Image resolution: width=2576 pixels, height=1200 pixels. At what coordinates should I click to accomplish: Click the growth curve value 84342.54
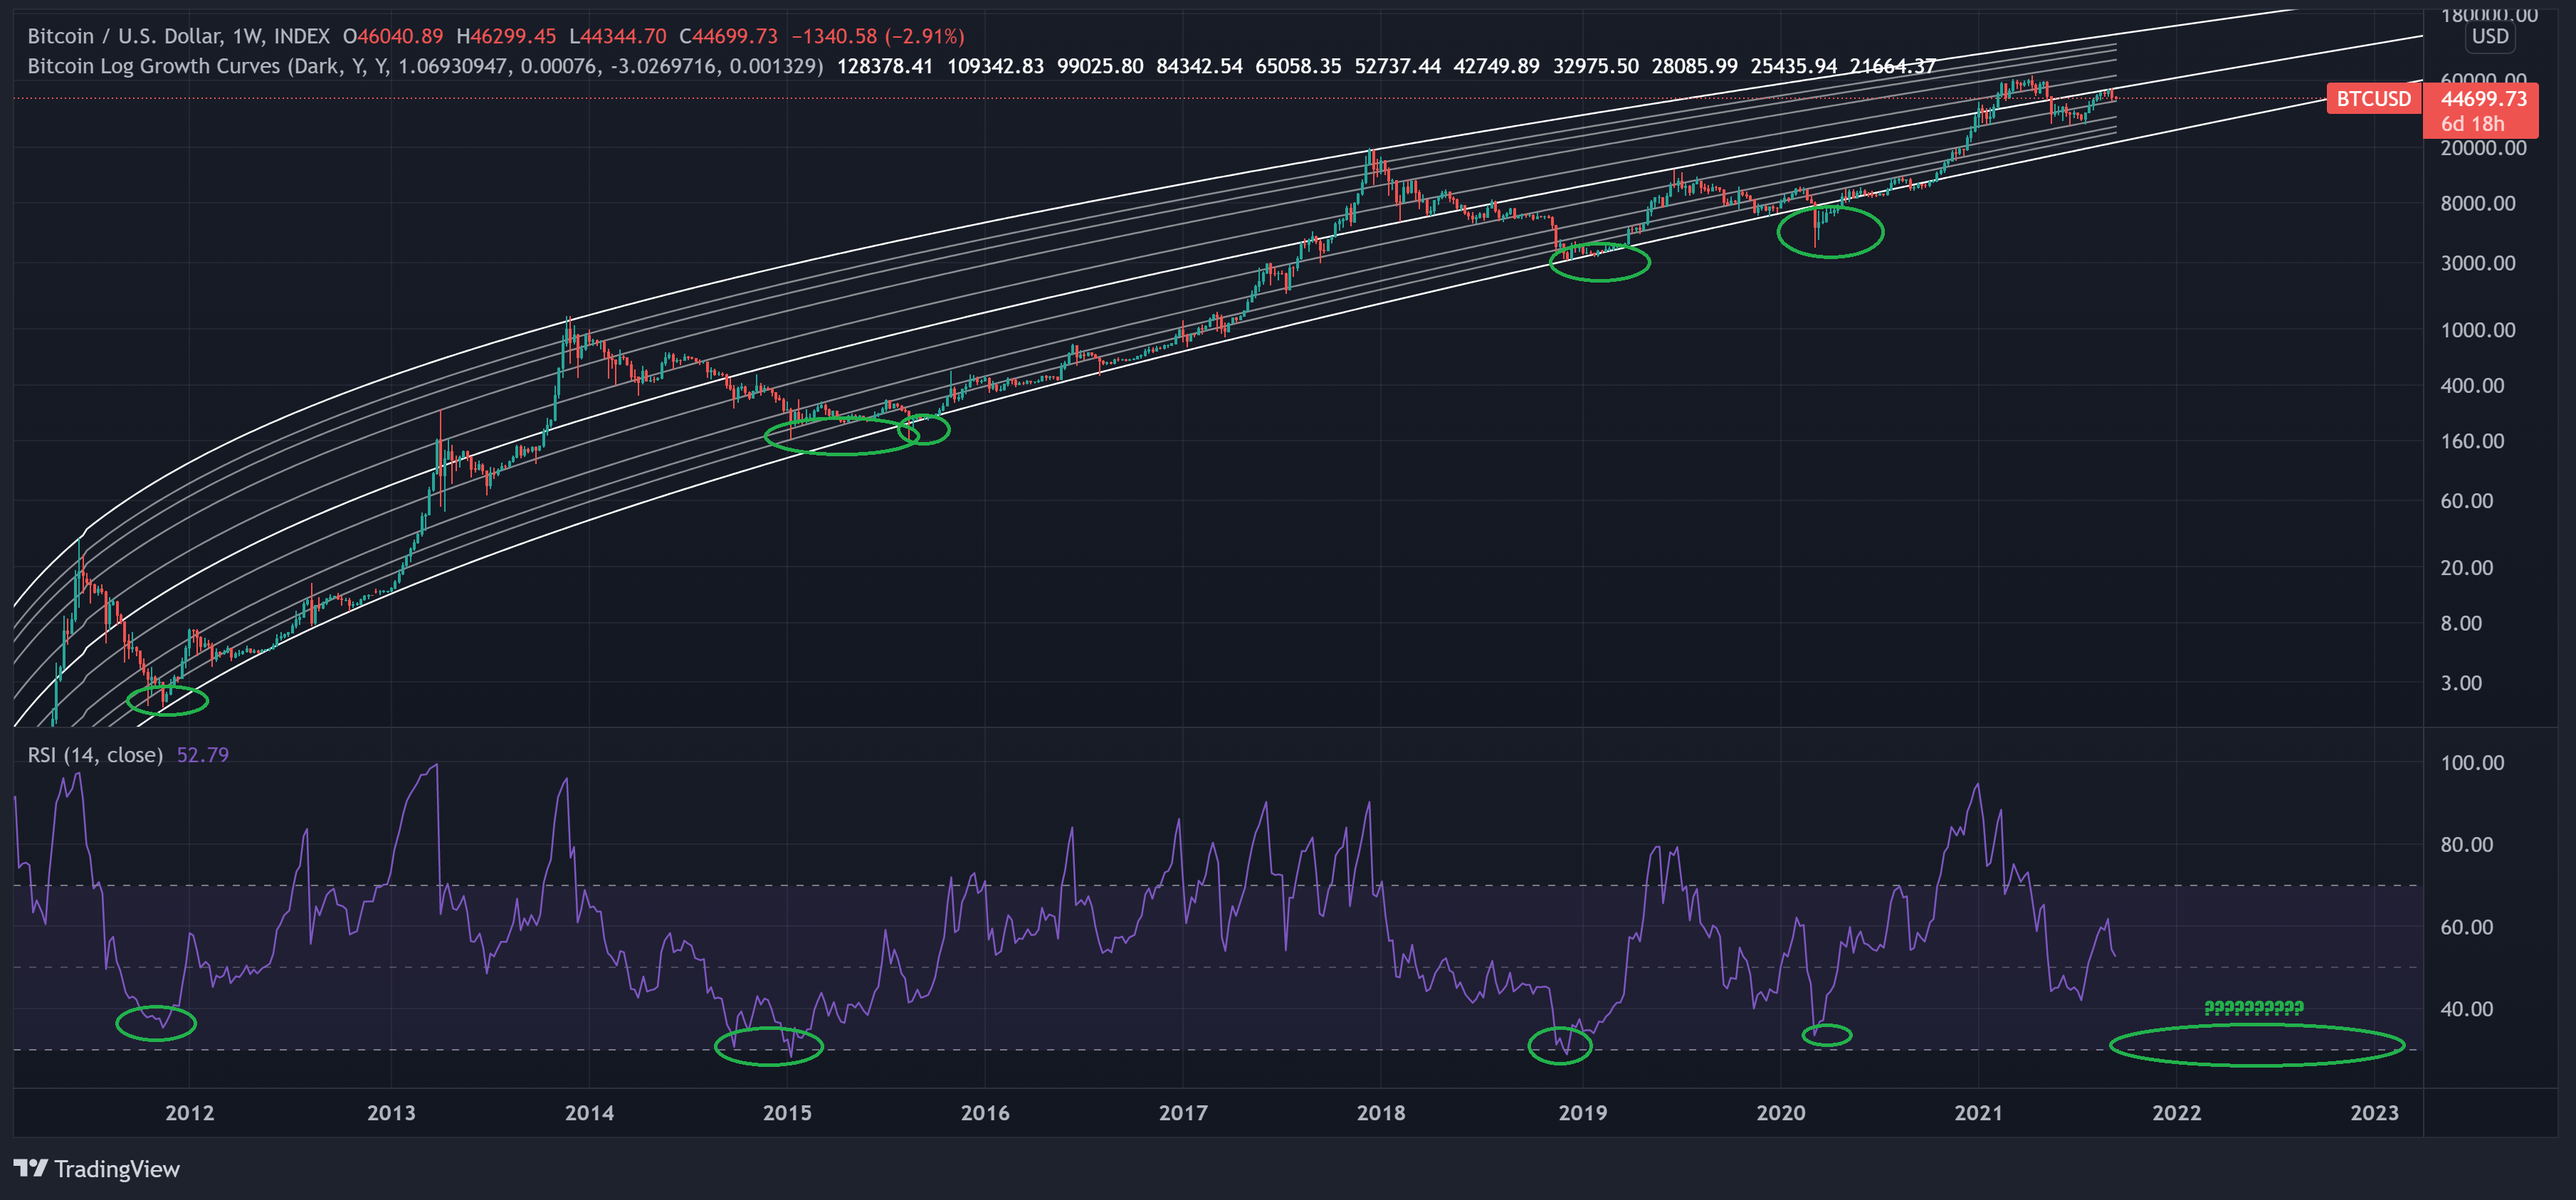click(1199, 66)
